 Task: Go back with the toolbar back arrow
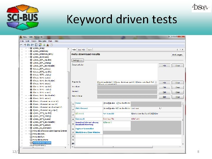coord(21,45)
